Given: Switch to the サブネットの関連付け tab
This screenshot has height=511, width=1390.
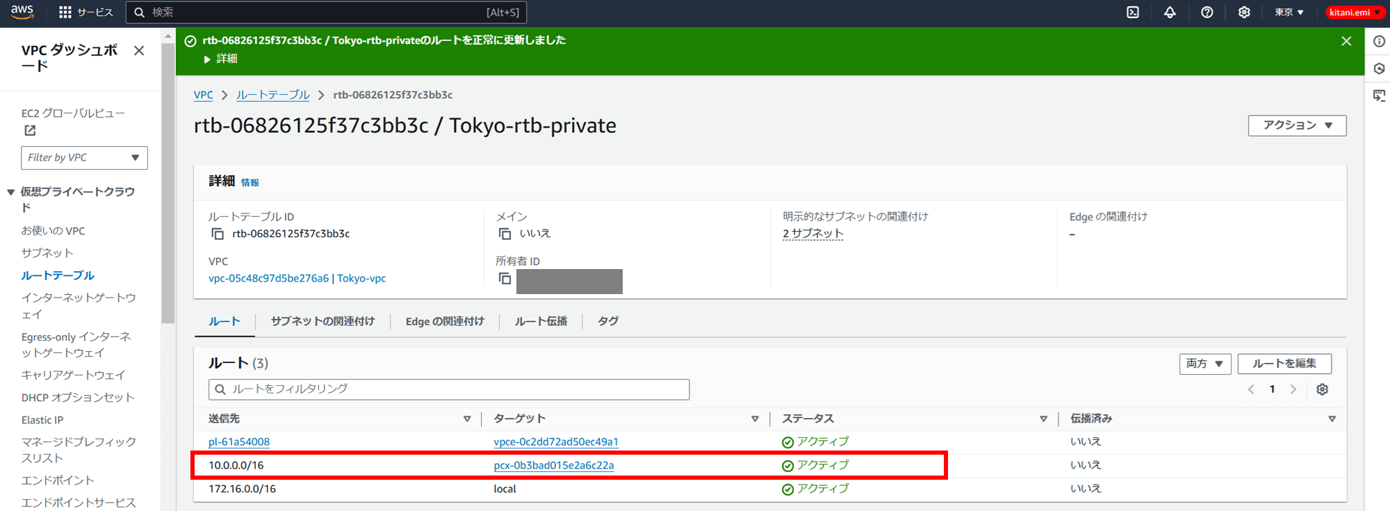Looking at the screenshot, I should [322, 321].
